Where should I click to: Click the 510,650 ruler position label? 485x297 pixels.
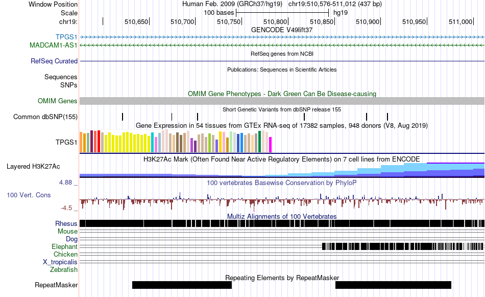point(136,21)
